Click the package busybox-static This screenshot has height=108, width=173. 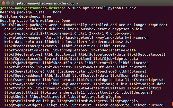tap(96, 29)
